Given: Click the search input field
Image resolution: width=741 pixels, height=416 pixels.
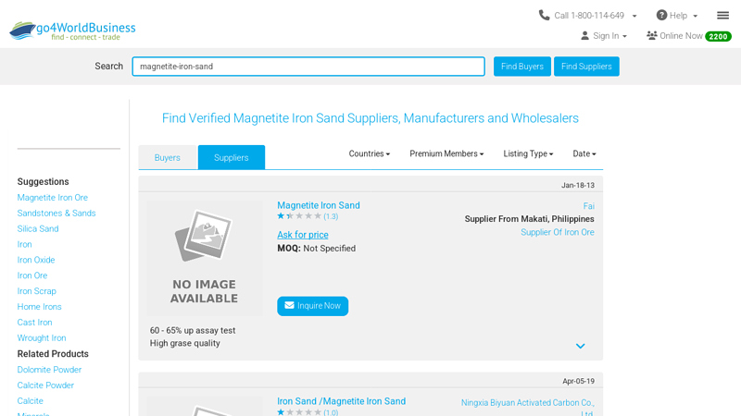Looking at the screenshot, I should 308,67.
